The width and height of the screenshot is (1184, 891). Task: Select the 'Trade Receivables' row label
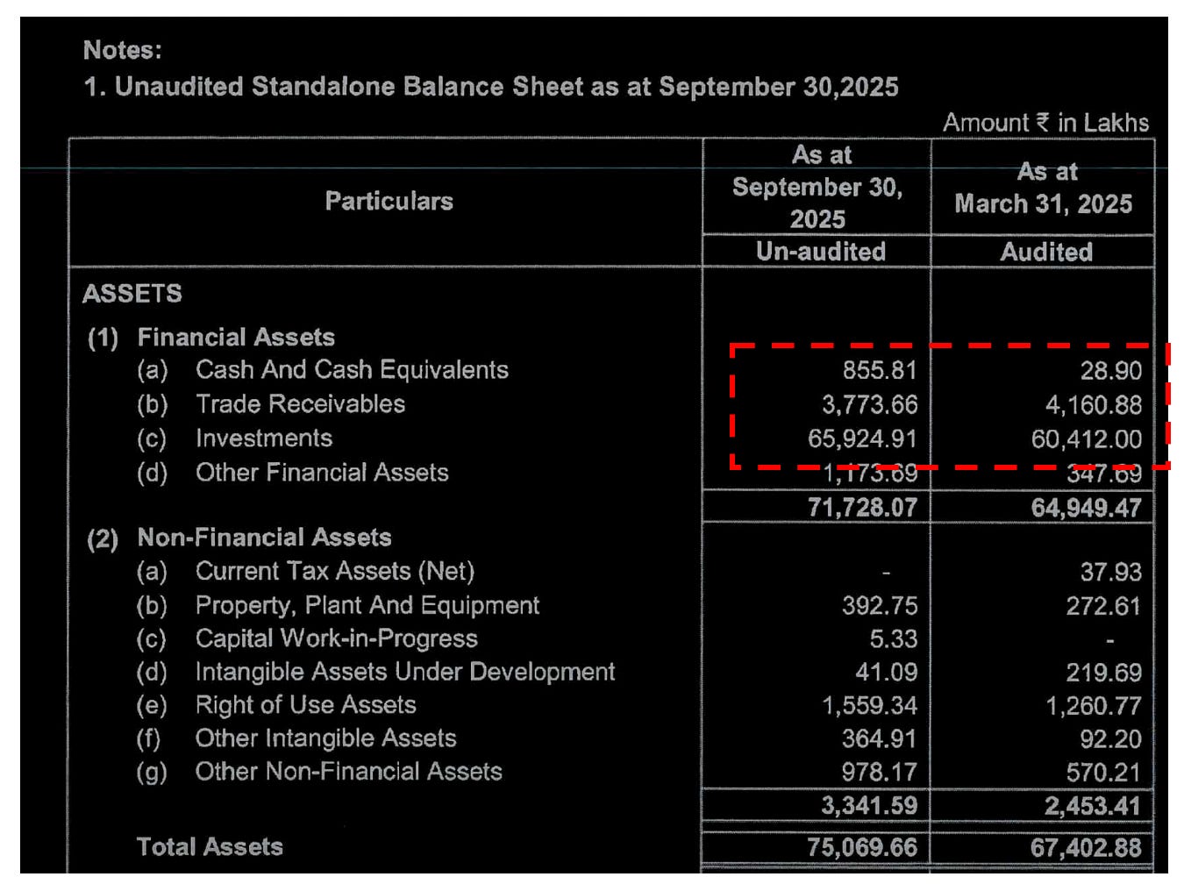[300, 404]
